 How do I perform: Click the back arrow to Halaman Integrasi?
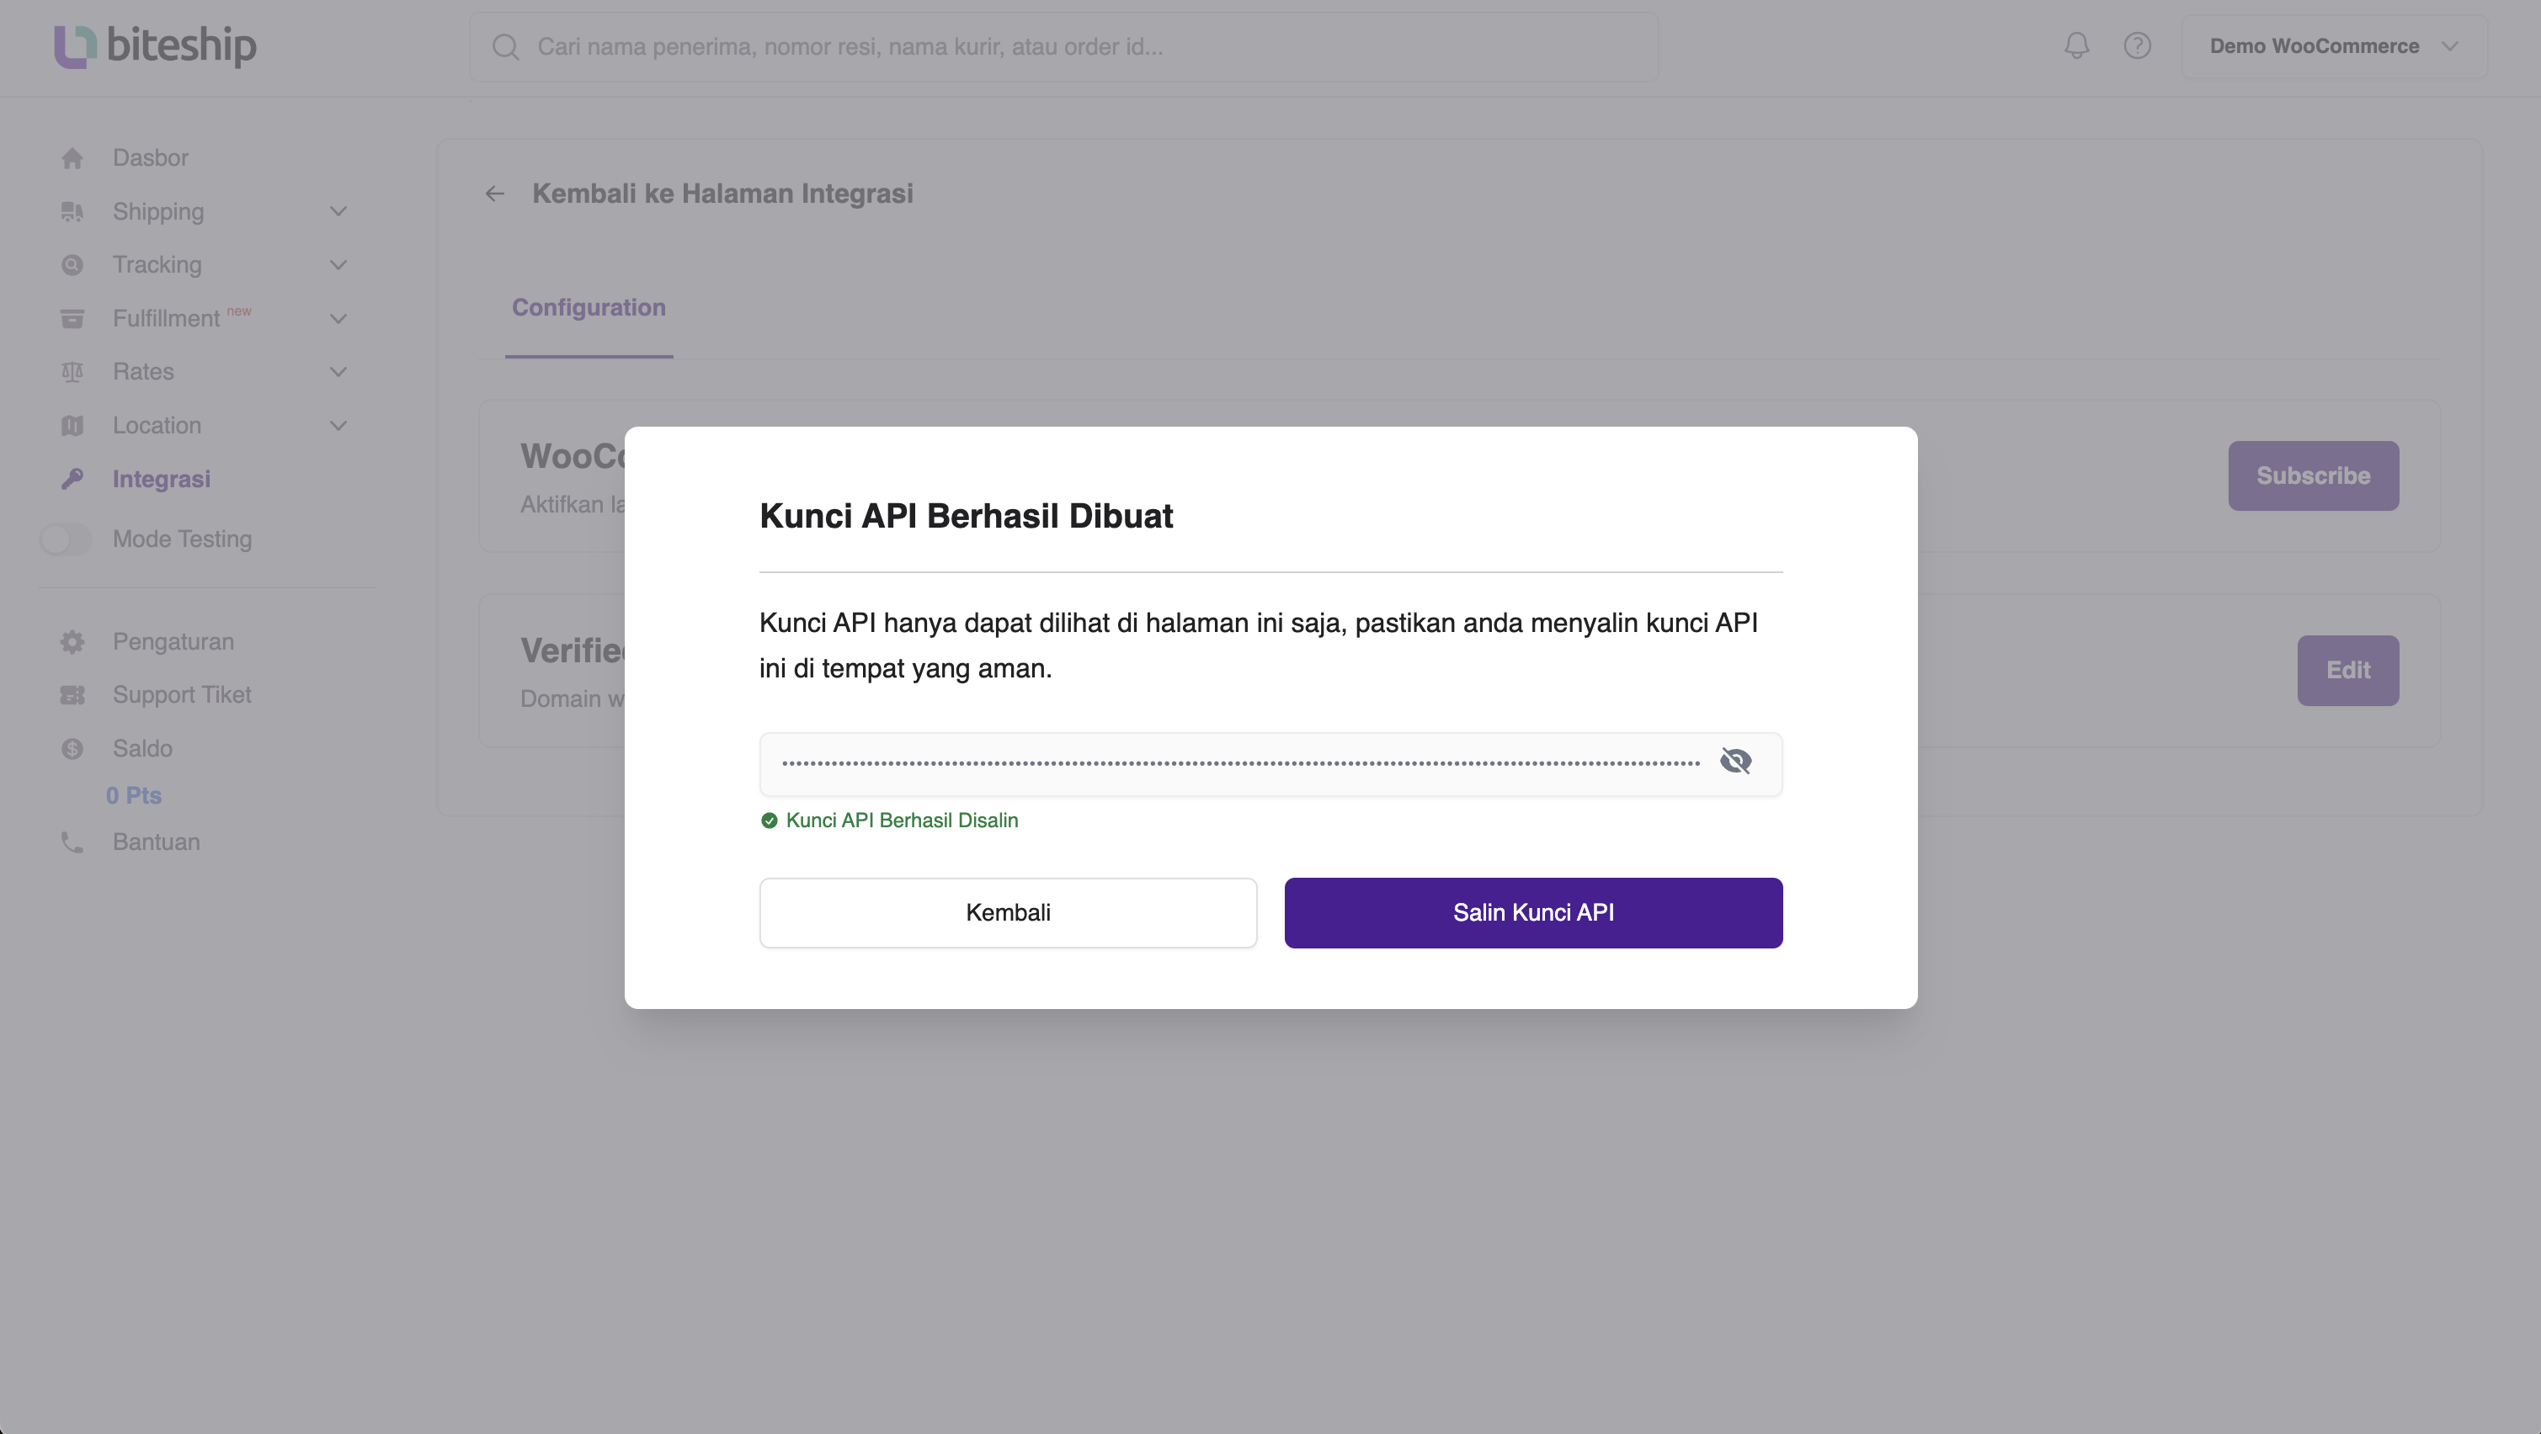(x=495, y=194)
